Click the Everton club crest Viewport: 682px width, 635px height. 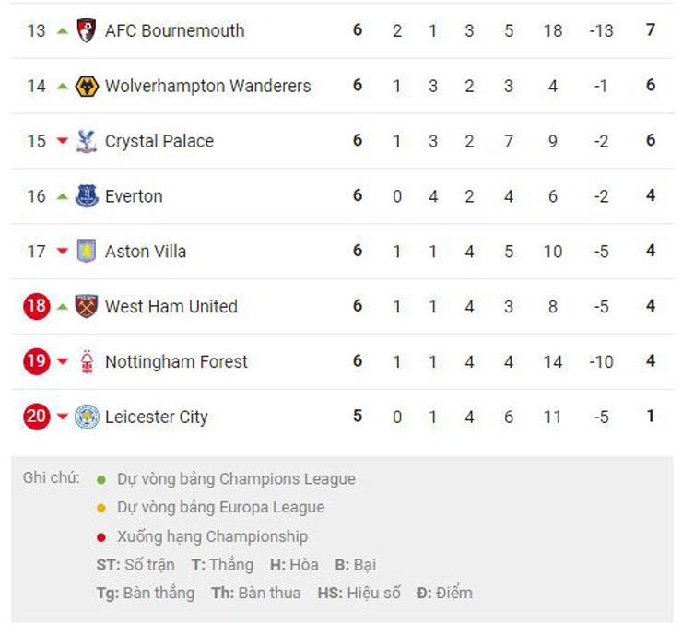[x=87, y=196]
